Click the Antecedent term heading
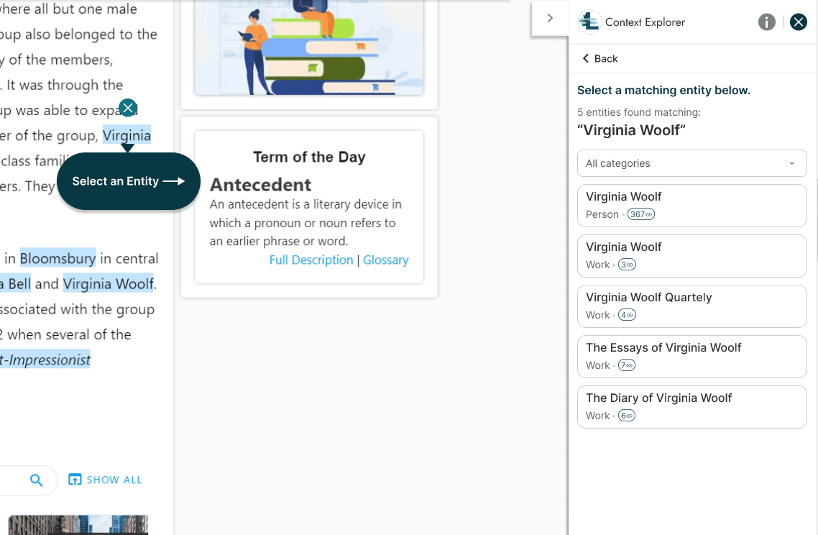 coord(260,185)
